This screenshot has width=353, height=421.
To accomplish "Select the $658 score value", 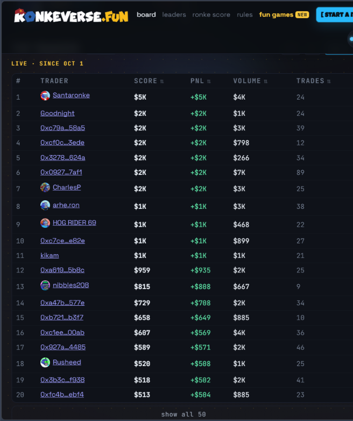I will point(142,318).
